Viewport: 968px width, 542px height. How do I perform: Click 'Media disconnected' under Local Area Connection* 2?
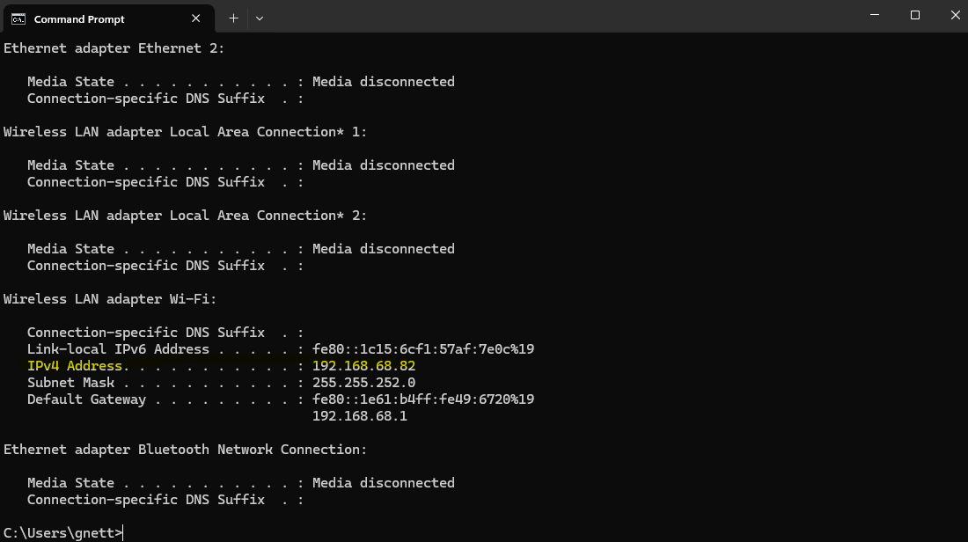click(x=384, y=249)
